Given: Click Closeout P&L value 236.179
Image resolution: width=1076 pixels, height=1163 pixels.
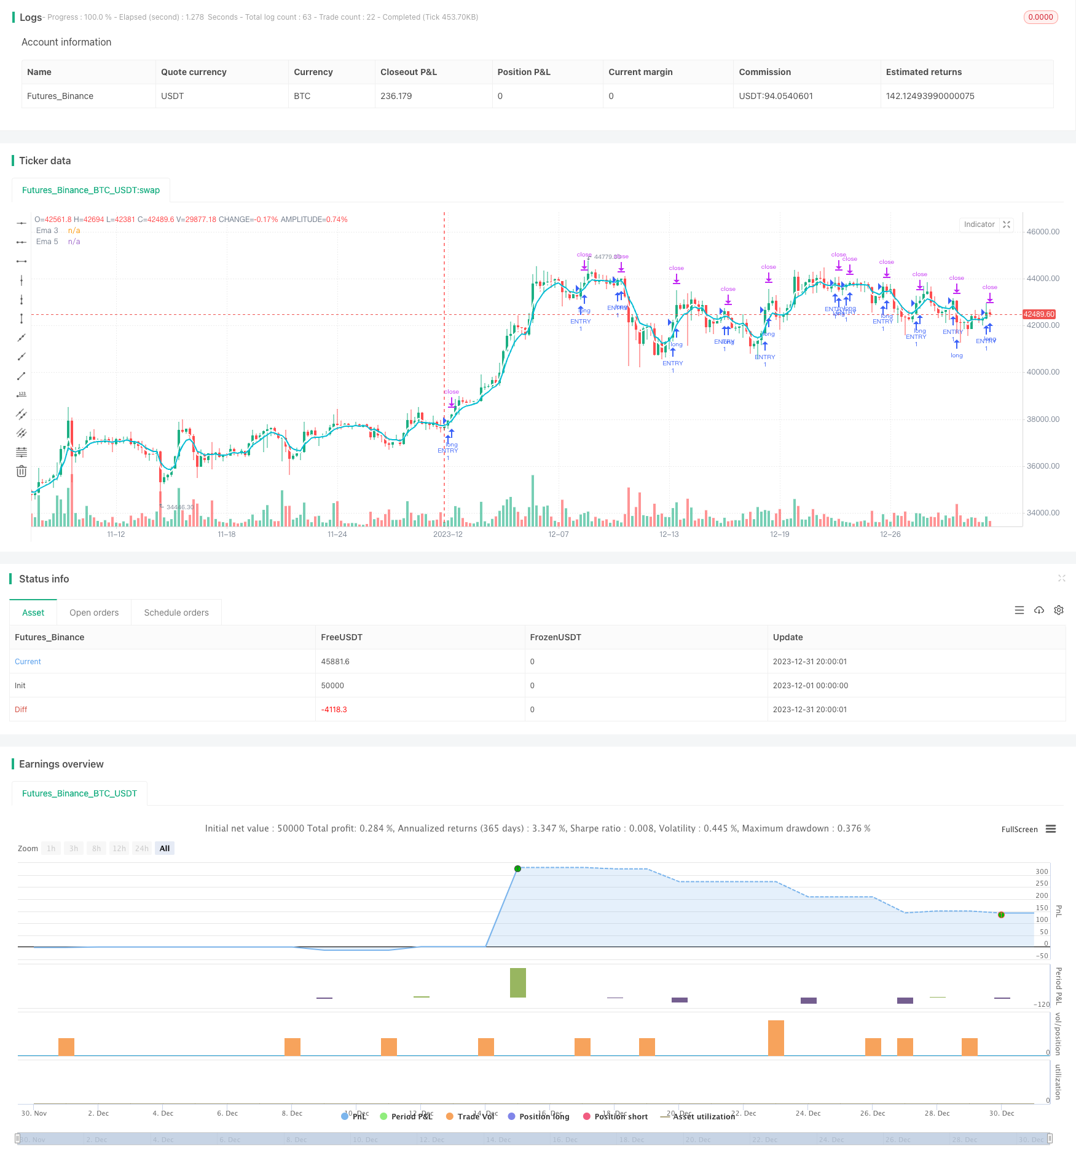Looking at the screenshot, I should [x=396, y=96].
